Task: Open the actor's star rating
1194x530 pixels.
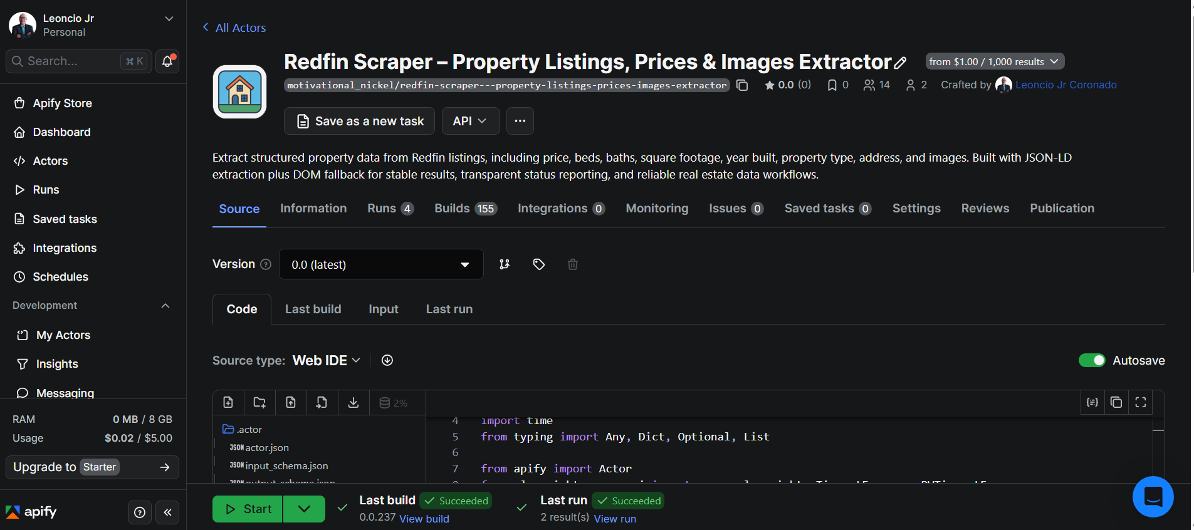Action: pyautogui.click(x=787, y=85)
